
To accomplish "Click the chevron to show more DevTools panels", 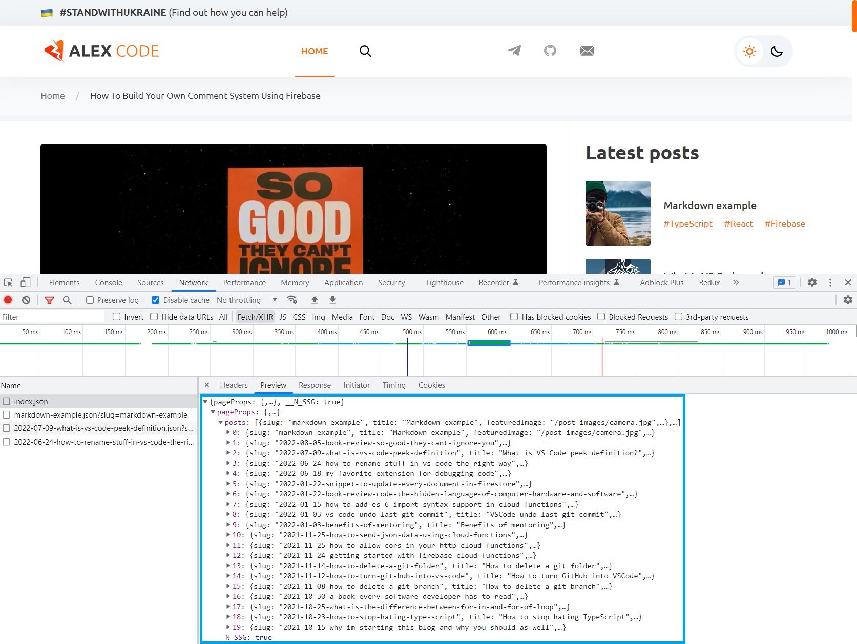I will click(736, 282).
